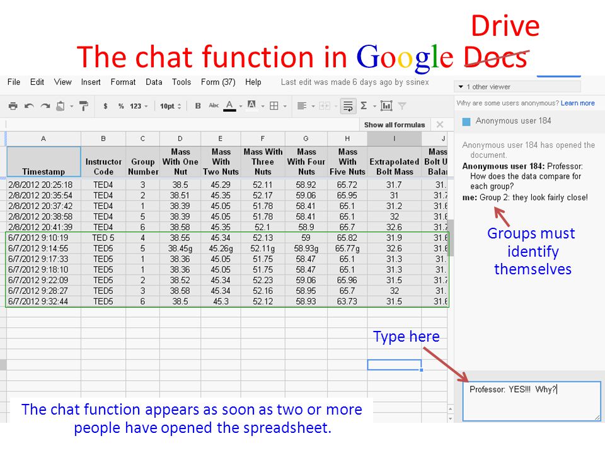Image resolution: width=605 pixels, height=453 pixels.
Task: Open the File menu
Action: [14, 82]
